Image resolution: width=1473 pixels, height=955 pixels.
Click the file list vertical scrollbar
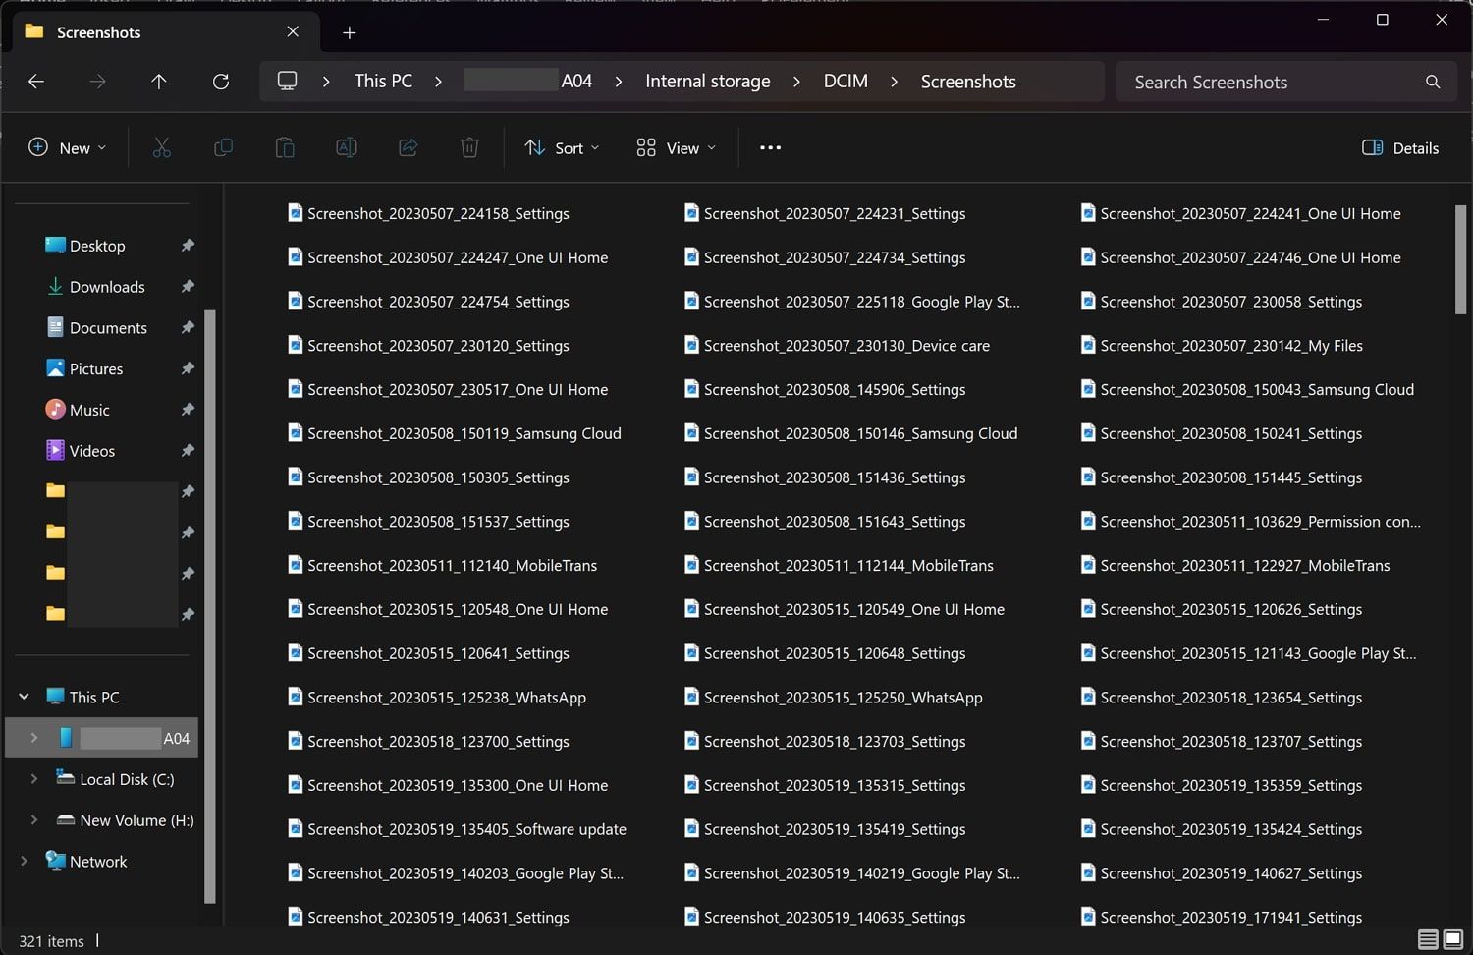click(1460, 260)
